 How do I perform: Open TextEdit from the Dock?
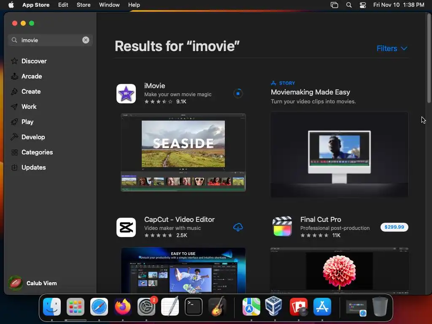(x=170, y=307)
